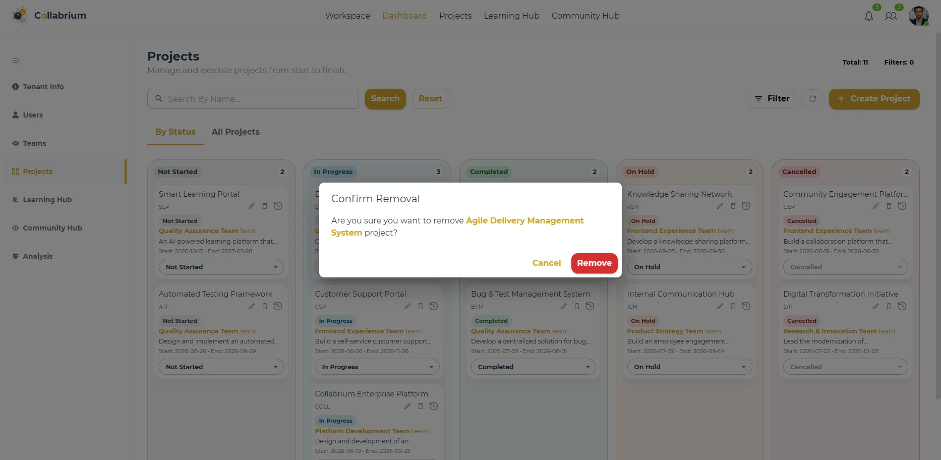Click the Search button

pos(385,99)
